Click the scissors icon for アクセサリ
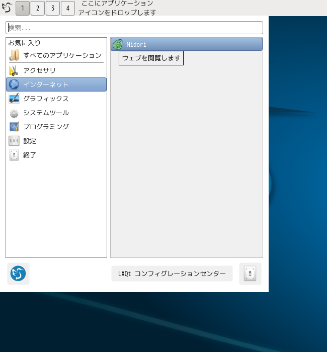This screenshot has width=327, height=352. click(x=14, y=70)
